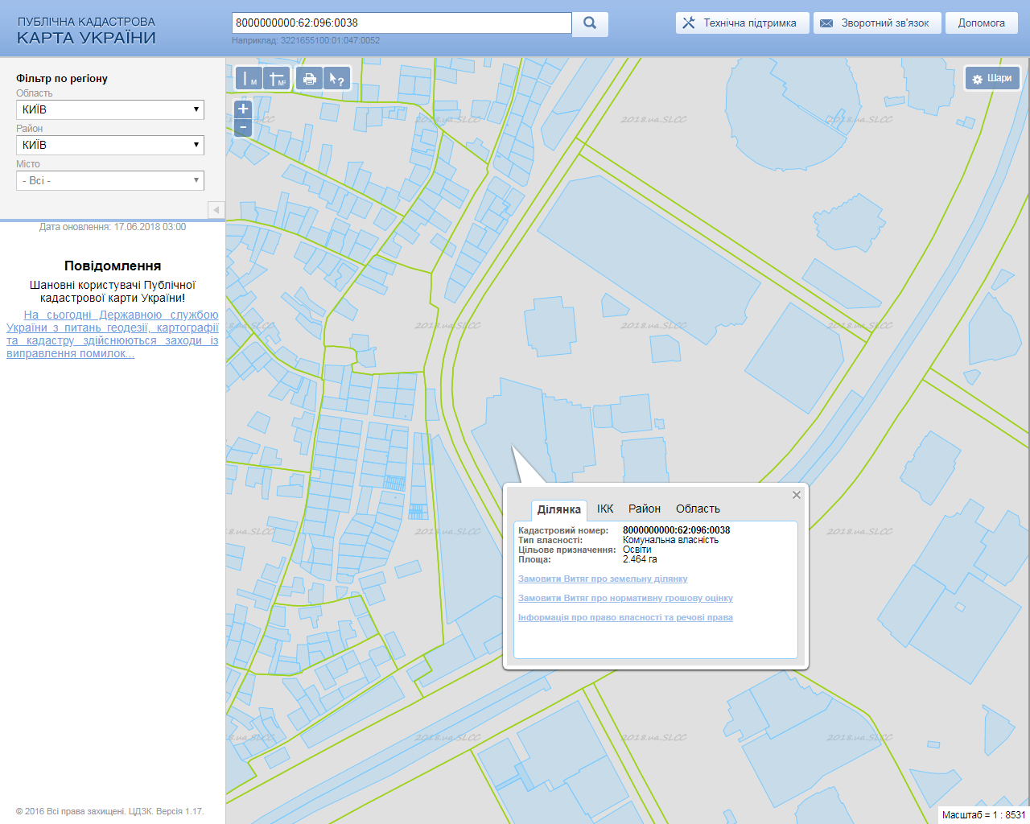
Task: Open the Область tab in popup
Action: tap(698, 509)
